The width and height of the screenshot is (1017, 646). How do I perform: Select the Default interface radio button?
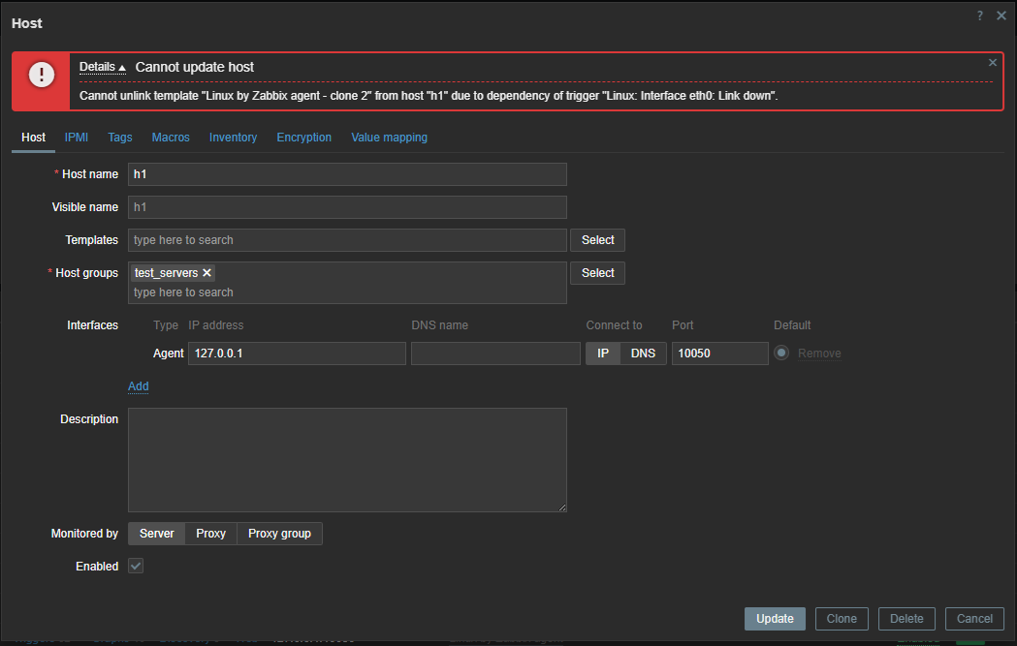pyautogui.click(x=781, y=354)
